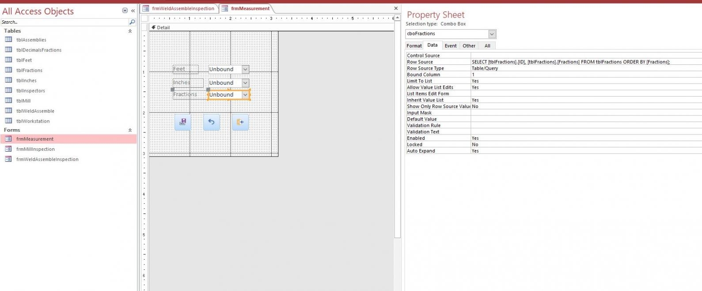The image size is (702, 291).
Task: Click Show Only Row Source Values value
Action: tap(586, 106)
